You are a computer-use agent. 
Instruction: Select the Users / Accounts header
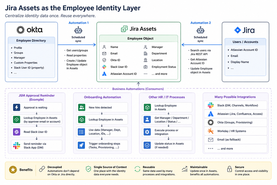[245, 42]
